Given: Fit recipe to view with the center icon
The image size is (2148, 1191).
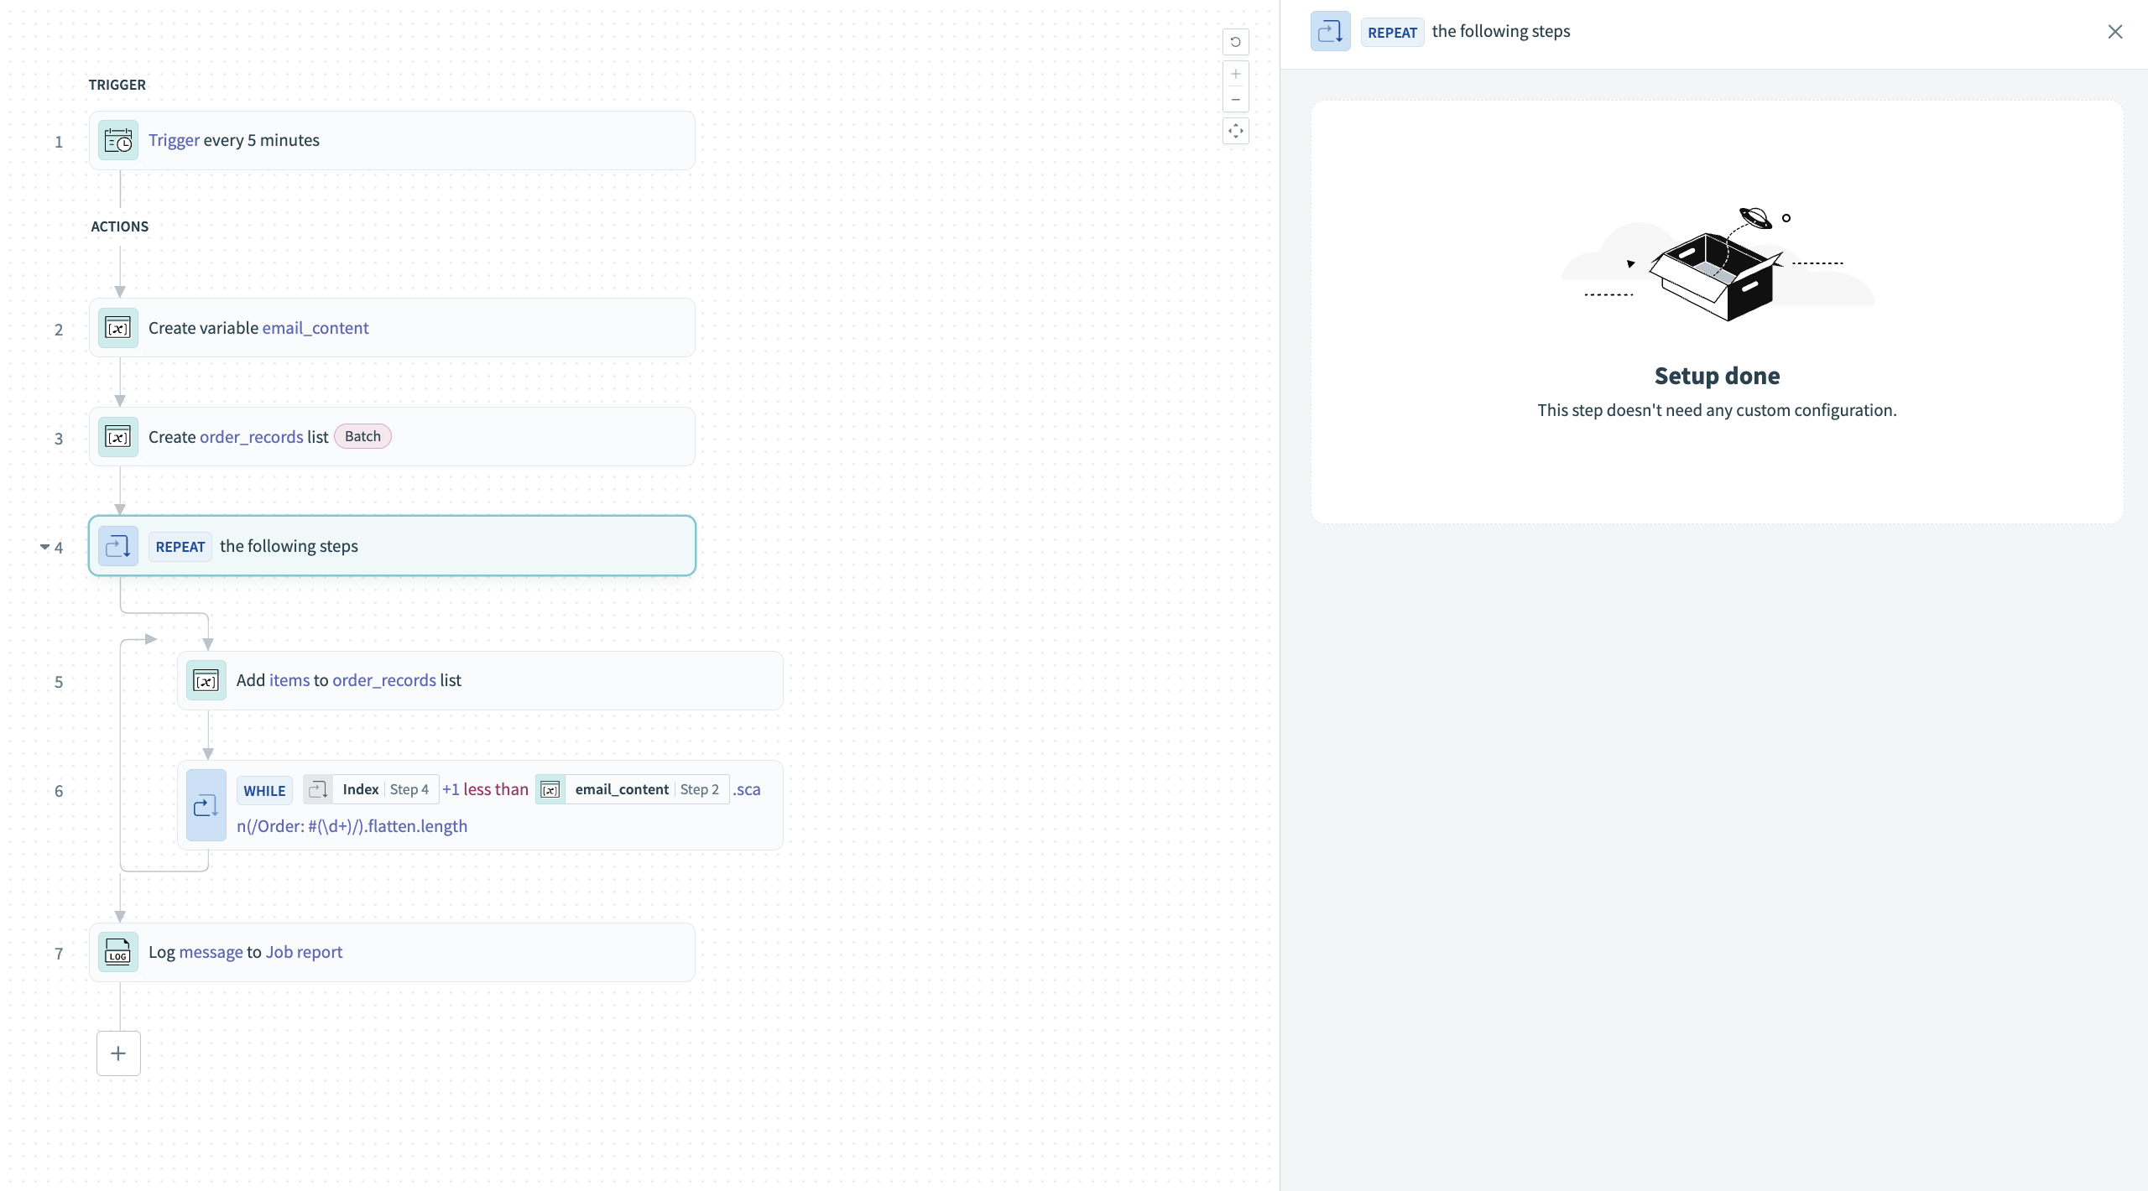Looking at the screenshot, I should click(x=1235, y=131).
